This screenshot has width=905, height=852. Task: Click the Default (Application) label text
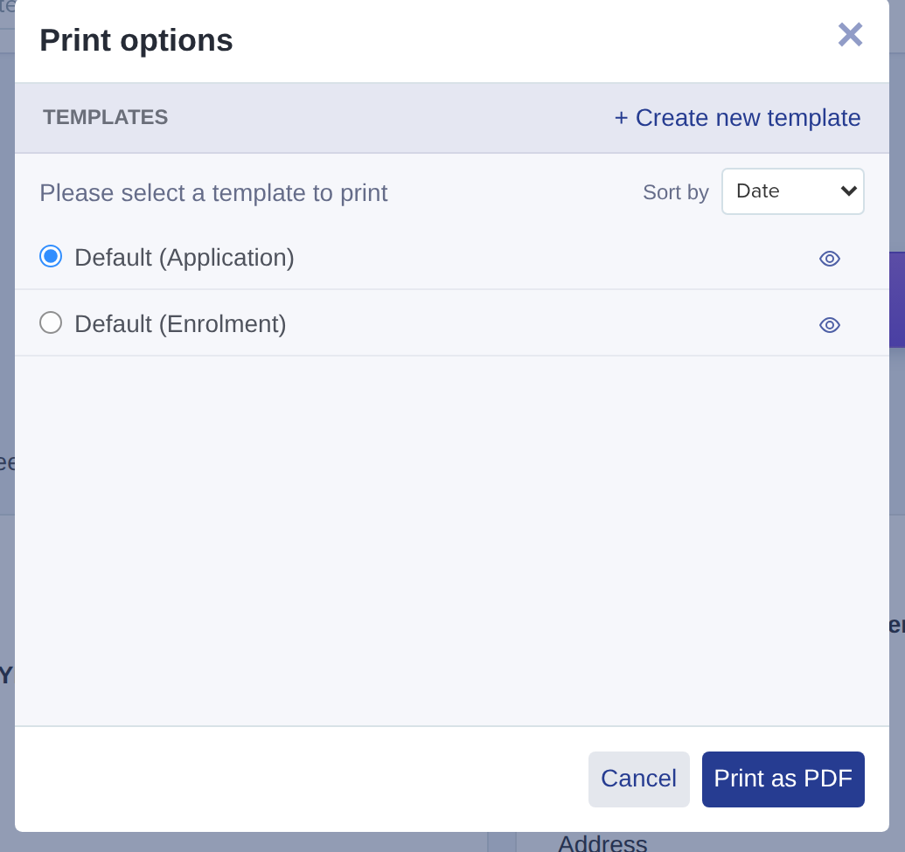click(x=184, y=258)
